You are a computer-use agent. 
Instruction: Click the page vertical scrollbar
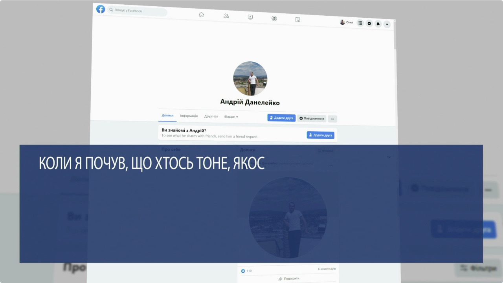coord(395,35)
